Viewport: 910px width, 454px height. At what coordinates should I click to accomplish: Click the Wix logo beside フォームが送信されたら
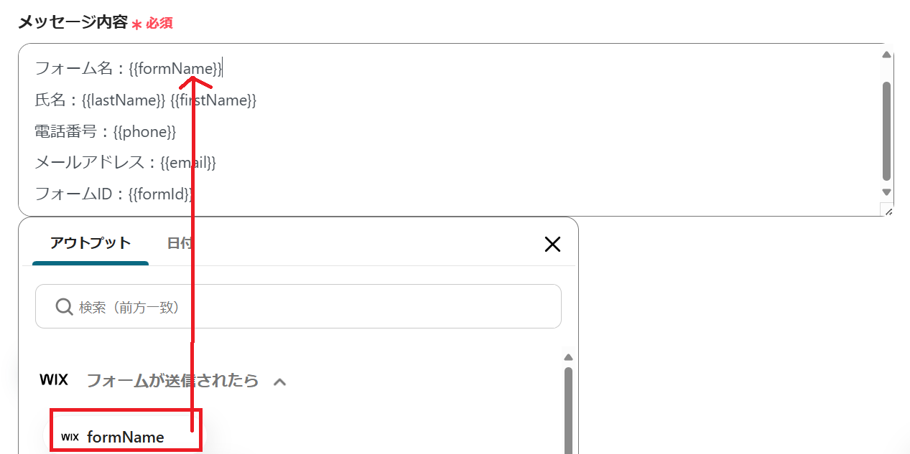pos(54,379)
